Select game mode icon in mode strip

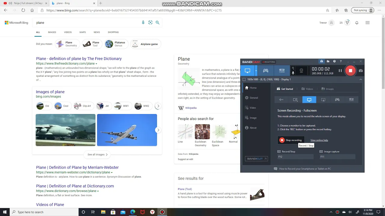click(x=337, y=100)
